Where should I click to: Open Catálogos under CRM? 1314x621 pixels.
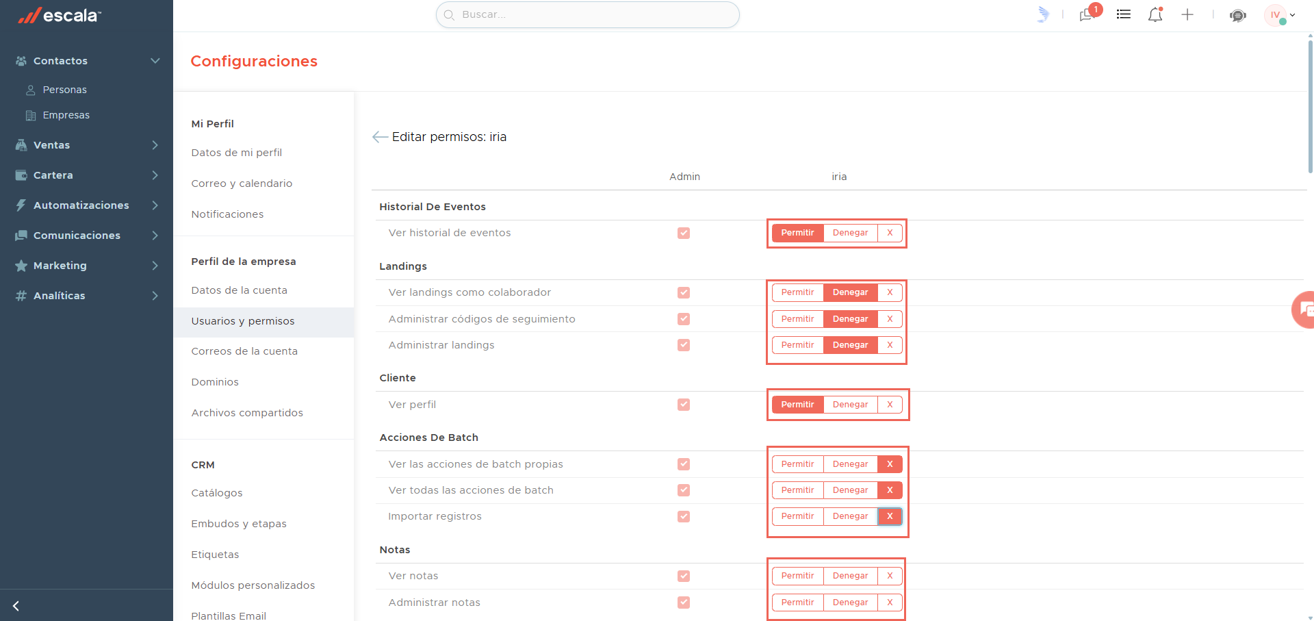[x=217, y=493]
